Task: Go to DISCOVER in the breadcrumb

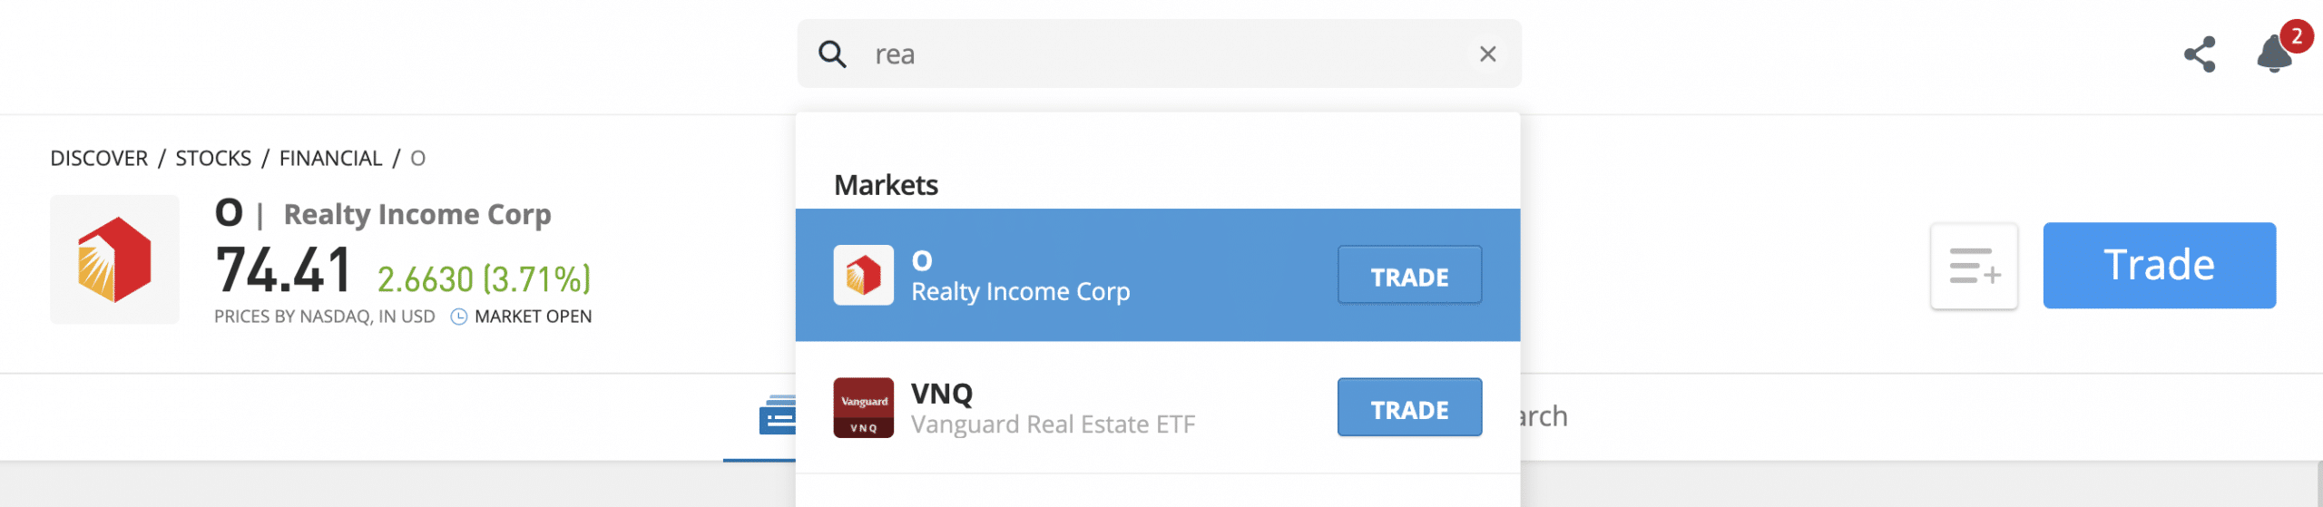Action: (x=99, y=158)
